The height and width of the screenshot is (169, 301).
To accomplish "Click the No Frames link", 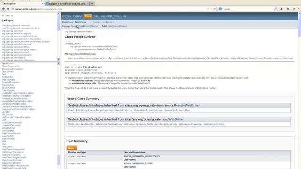I will [108, 22].
